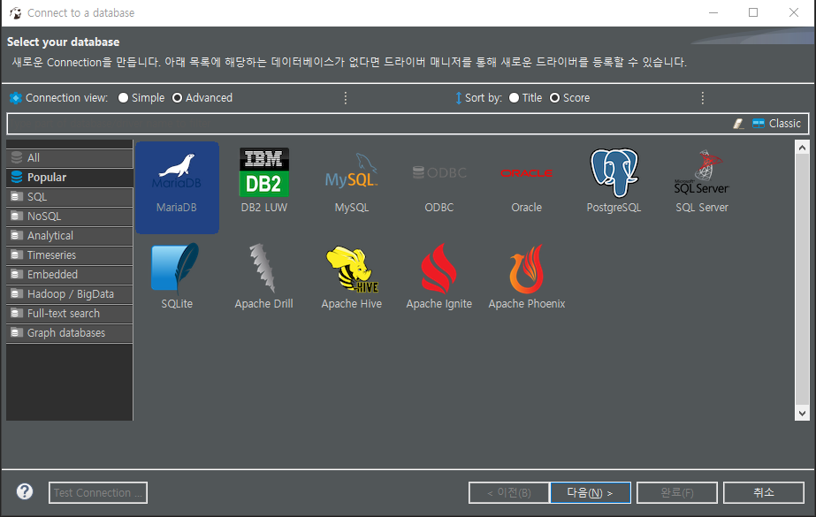Viewport: 816px width, 517px height.
Task: Open help via the question mark icon
Action: click(x=25, y=491)
